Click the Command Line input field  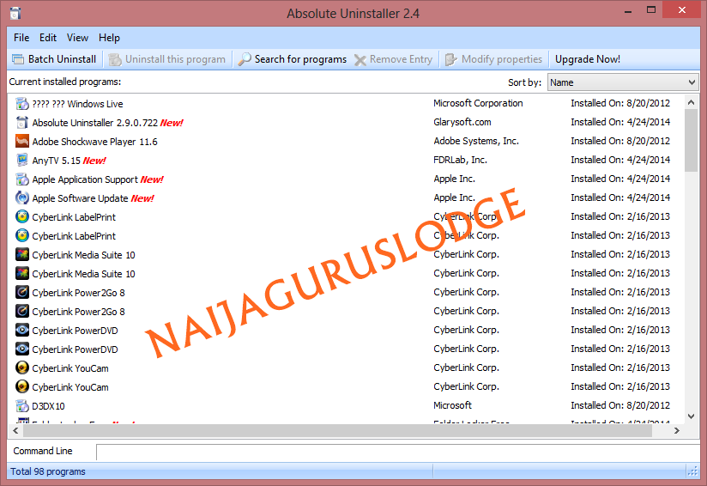pyautogui.click(x=398, y=452)
